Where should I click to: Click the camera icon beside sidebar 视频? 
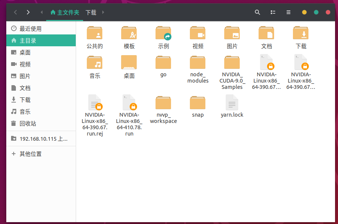tap(14, 64)
